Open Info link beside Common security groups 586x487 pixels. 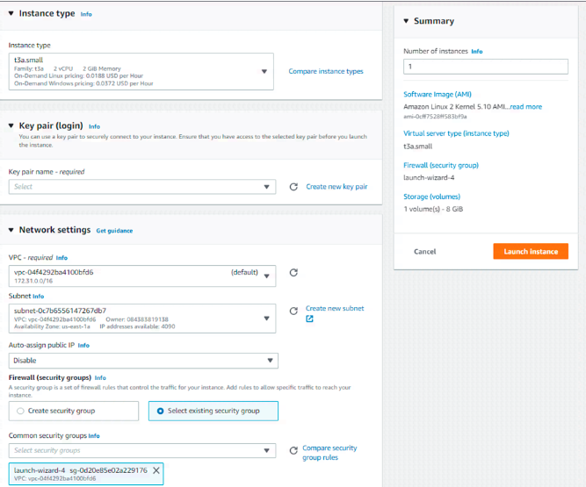[x=94, y=436]
